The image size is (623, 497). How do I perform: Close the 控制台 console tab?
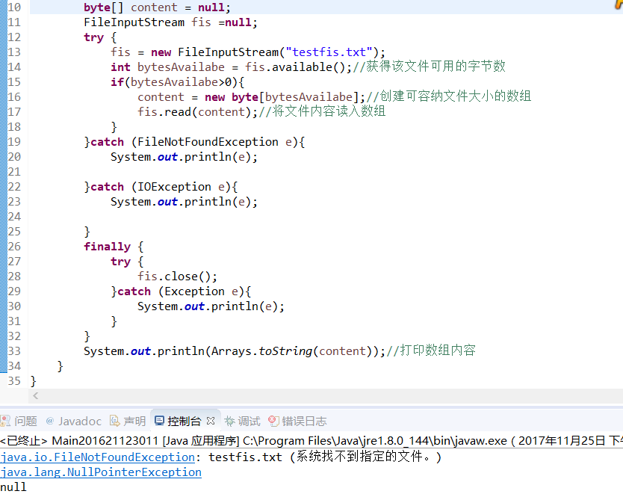pos(211,421)
